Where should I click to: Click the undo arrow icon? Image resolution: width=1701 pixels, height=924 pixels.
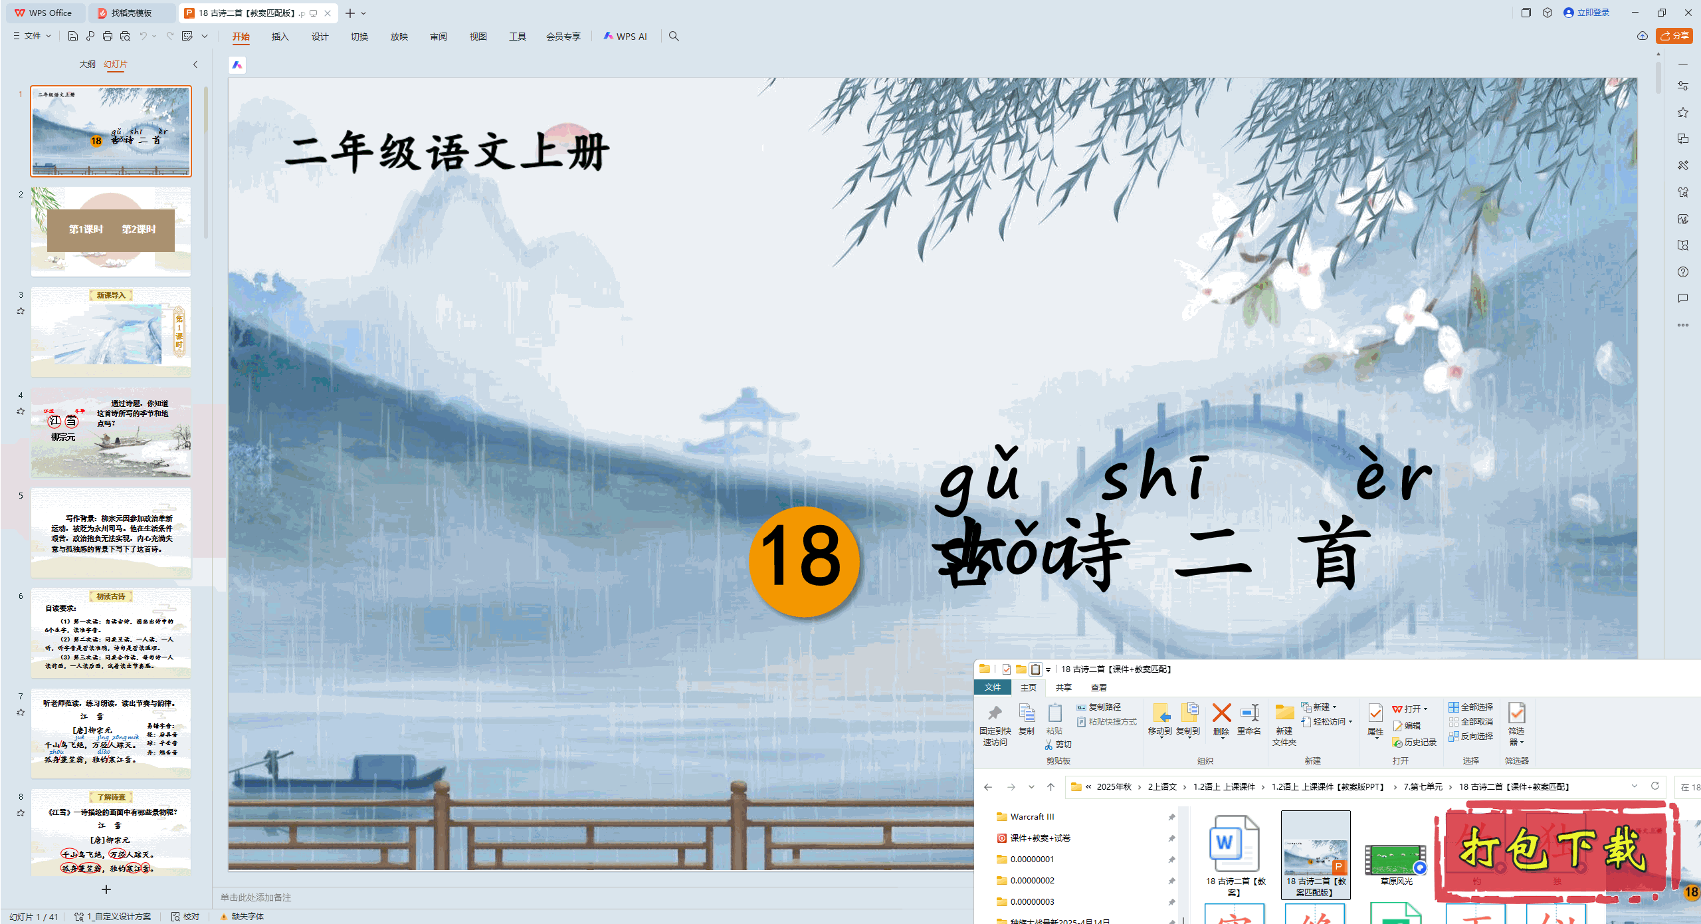(x=143, y=36)
